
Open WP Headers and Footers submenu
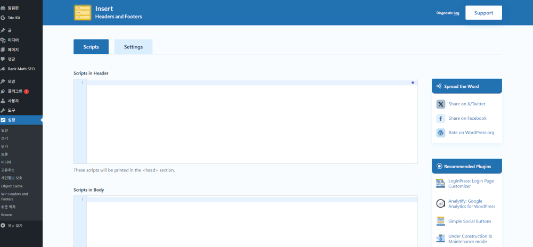[x=14, y=196]
